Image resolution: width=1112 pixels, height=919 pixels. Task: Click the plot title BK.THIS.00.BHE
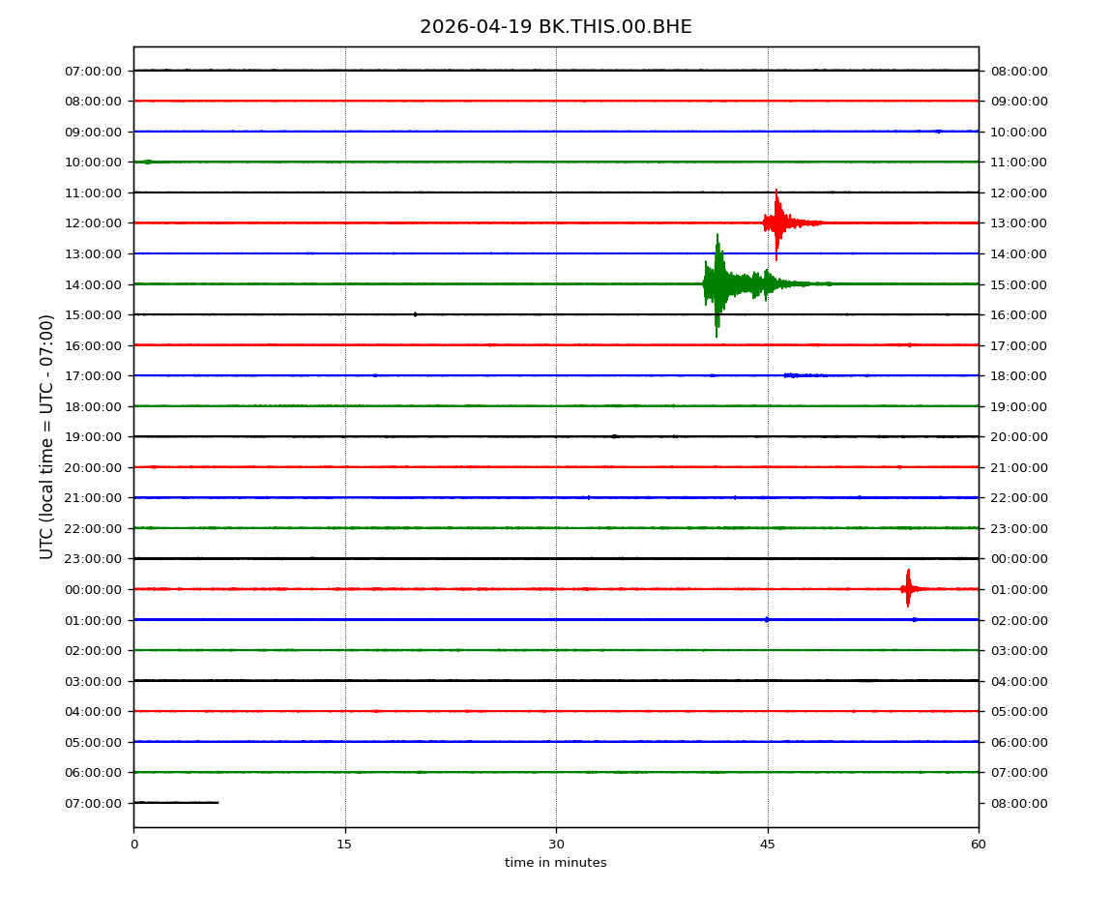pos(555,27)
